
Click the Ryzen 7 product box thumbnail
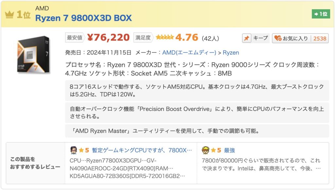coord(34,54)
